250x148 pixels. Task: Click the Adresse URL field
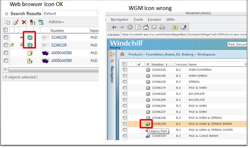(x=184, y=34)
